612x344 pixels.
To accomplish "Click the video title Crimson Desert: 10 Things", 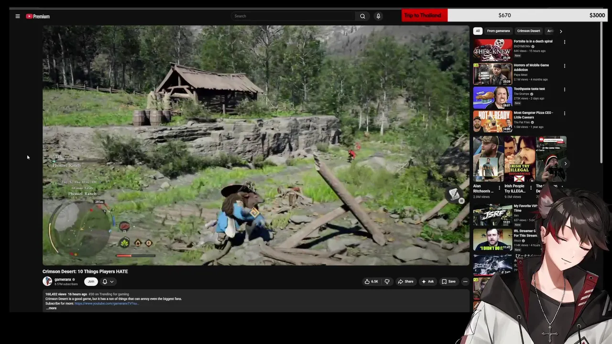I will coord(85,271).
